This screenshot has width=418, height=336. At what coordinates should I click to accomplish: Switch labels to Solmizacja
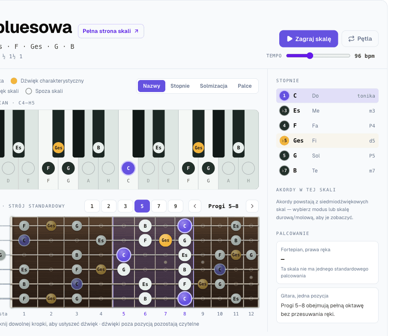[x=214, y=86]
